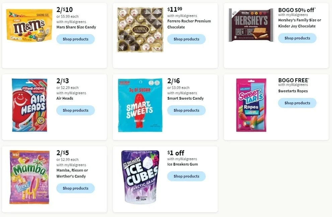Click the Ice Breakers Gum title
Viewport: 332px width, 217px height.
point(183,164)
